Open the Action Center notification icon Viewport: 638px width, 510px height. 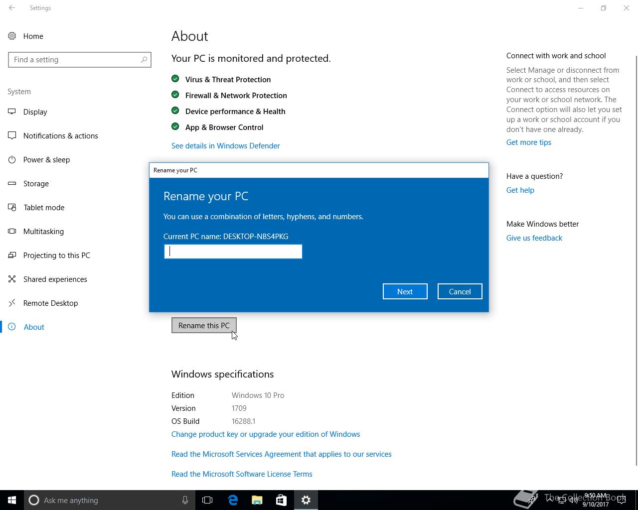[x=621, y=500]
